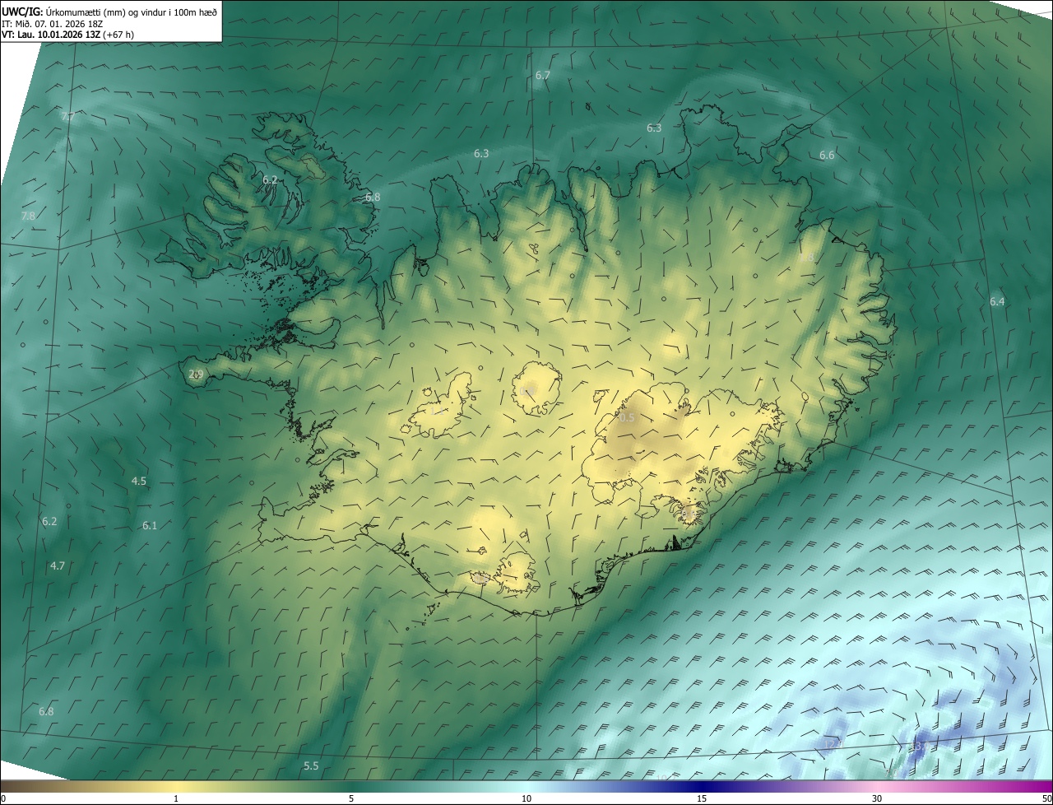Image resolution: width=1053 pixels, height=805 pixels.
Task: Click the 10 mm tick on the color scale
Action: click(526, 798)
